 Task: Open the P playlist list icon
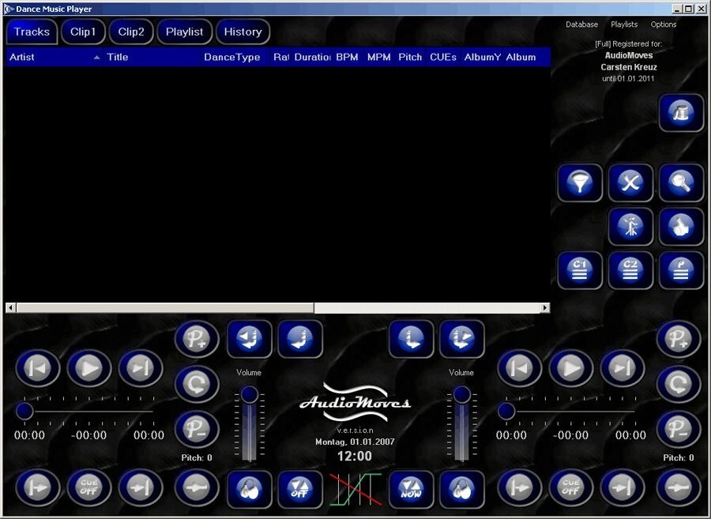(680, 270)
